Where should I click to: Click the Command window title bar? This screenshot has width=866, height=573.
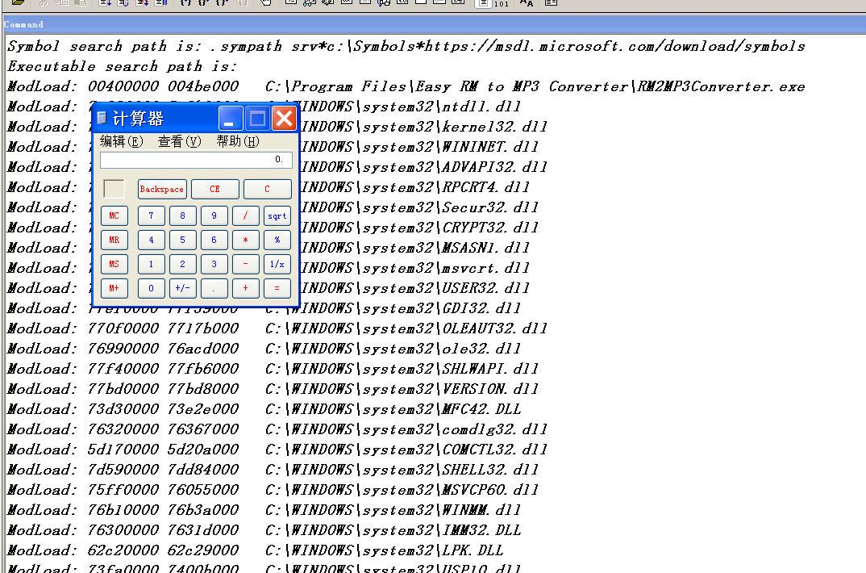pos(433,24)
